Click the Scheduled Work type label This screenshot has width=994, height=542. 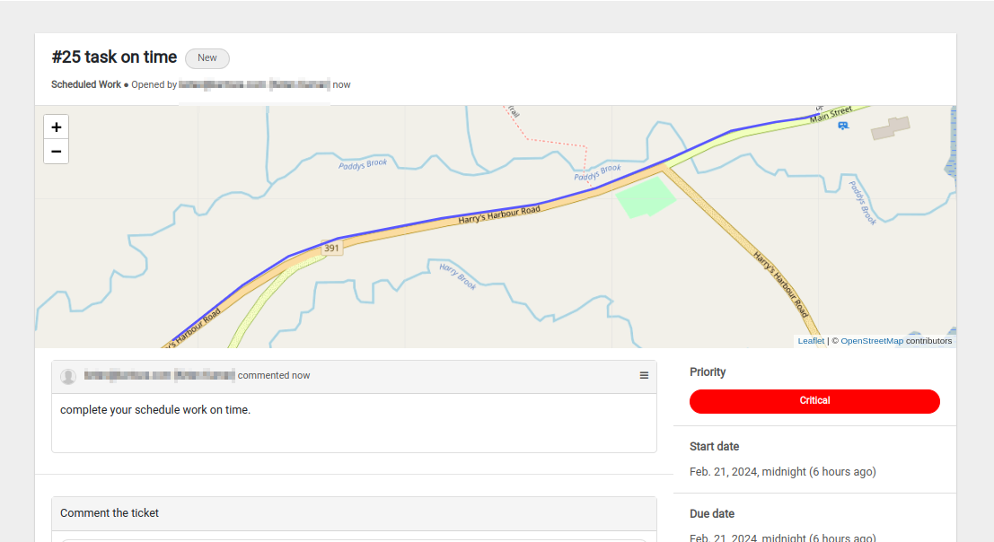click(86, 85)
